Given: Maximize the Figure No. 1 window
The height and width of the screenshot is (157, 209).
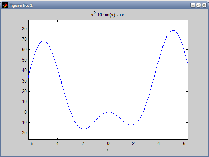Looking at the screenshot, I should pyautogui.click(x=199, y=5).
